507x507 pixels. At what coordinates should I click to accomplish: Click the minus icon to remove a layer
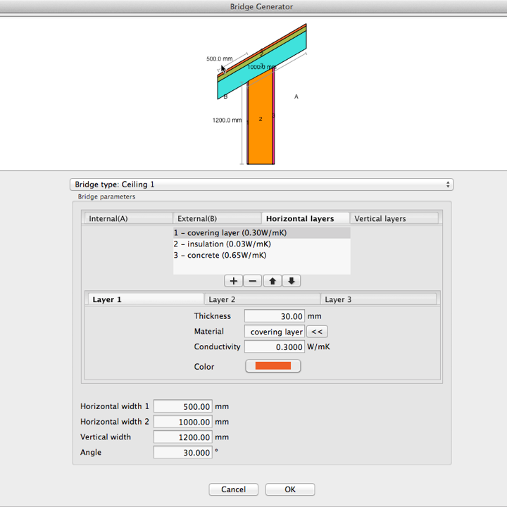(x=253, y=281)
